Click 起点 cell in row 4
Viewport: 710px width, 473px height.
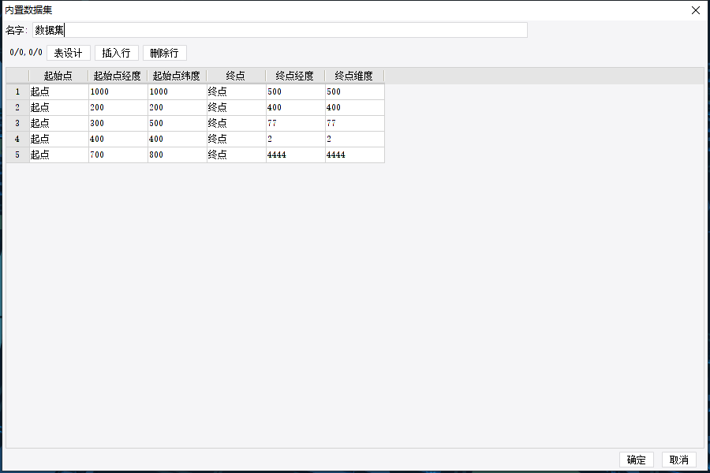pos(59,140)
